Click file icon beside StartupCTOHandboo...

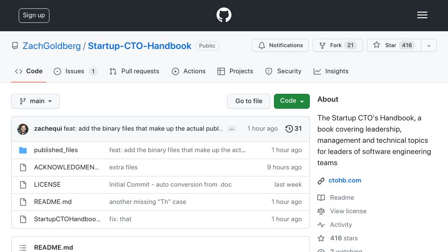tap(23, 219)
